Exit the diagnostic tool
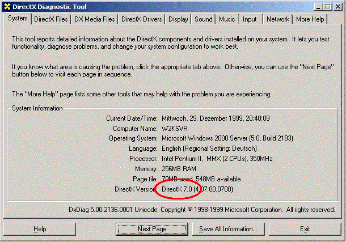This screenshot has height=242, width=346. [305, 229]
